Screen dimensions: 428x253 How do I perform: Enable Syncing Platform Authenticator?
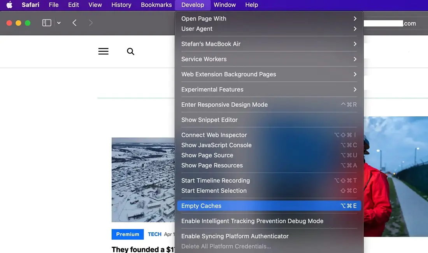click(269, 236)
